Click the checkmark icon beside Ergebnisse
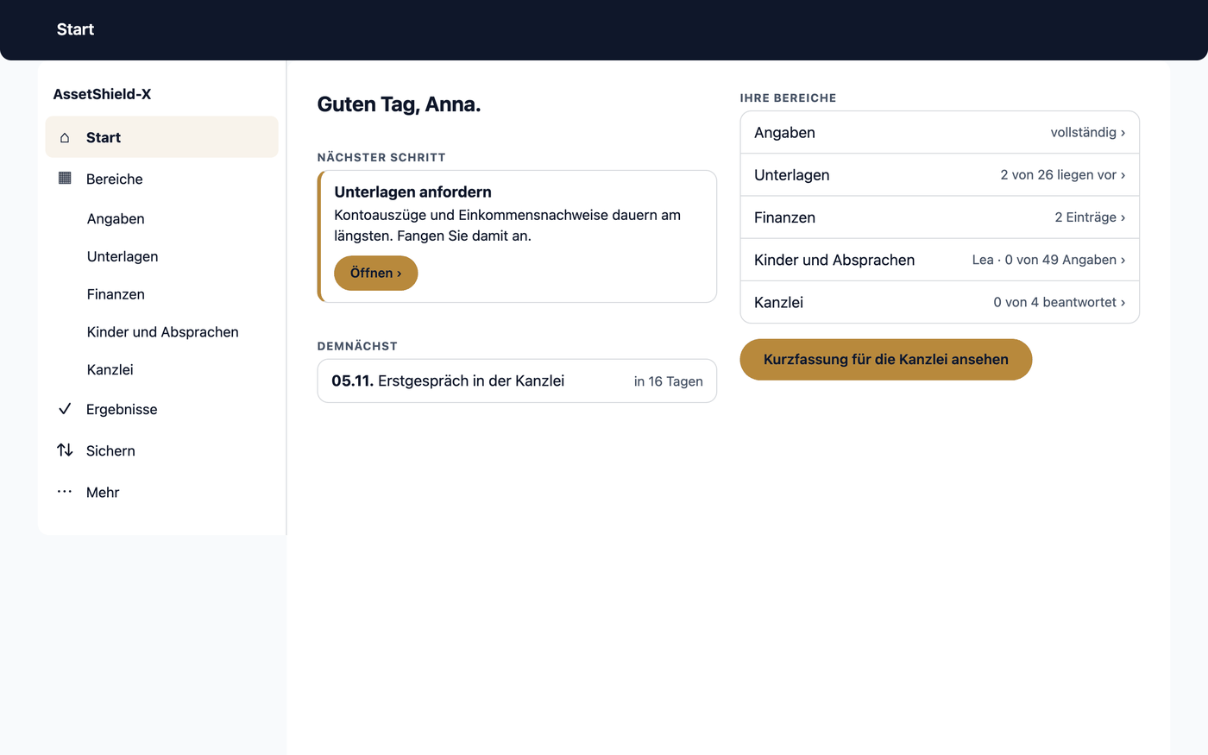 coord(65,409)
